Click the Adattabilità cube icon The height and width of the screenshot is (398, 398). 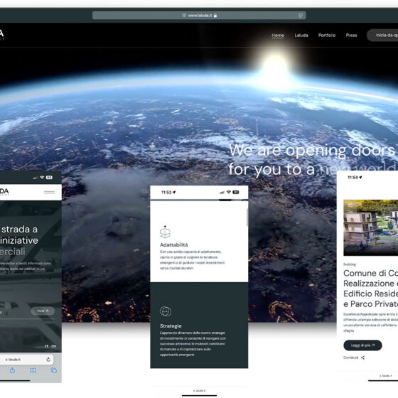pos(165,232)
